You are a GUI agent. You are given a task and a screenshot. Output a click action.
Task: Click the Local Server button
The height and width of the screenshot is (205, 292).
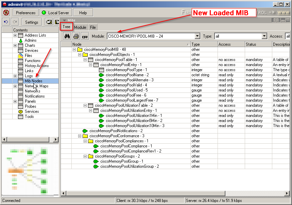click(56, 13)
